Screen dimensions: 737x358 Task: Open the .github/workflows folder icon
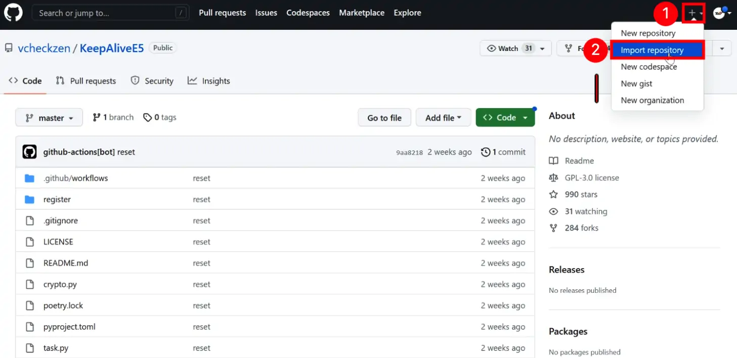[x=30, y=178]
